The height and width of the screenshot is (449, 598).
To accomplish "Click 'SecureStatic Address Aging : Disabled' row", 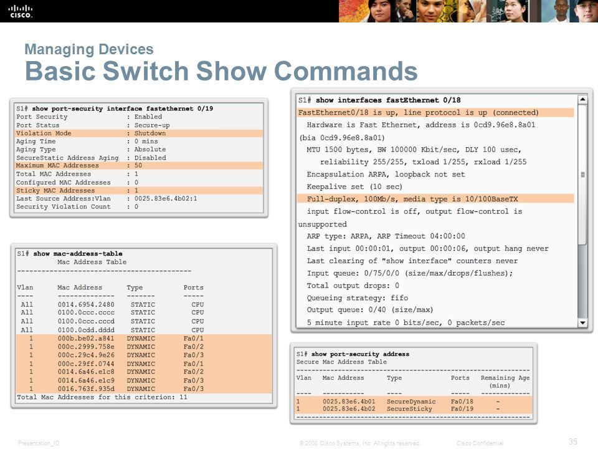I will [91, 158].
